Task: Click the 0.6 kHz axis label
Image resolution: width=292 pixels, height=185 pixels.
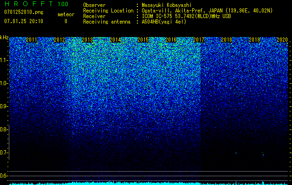Action: click(4, 176)
